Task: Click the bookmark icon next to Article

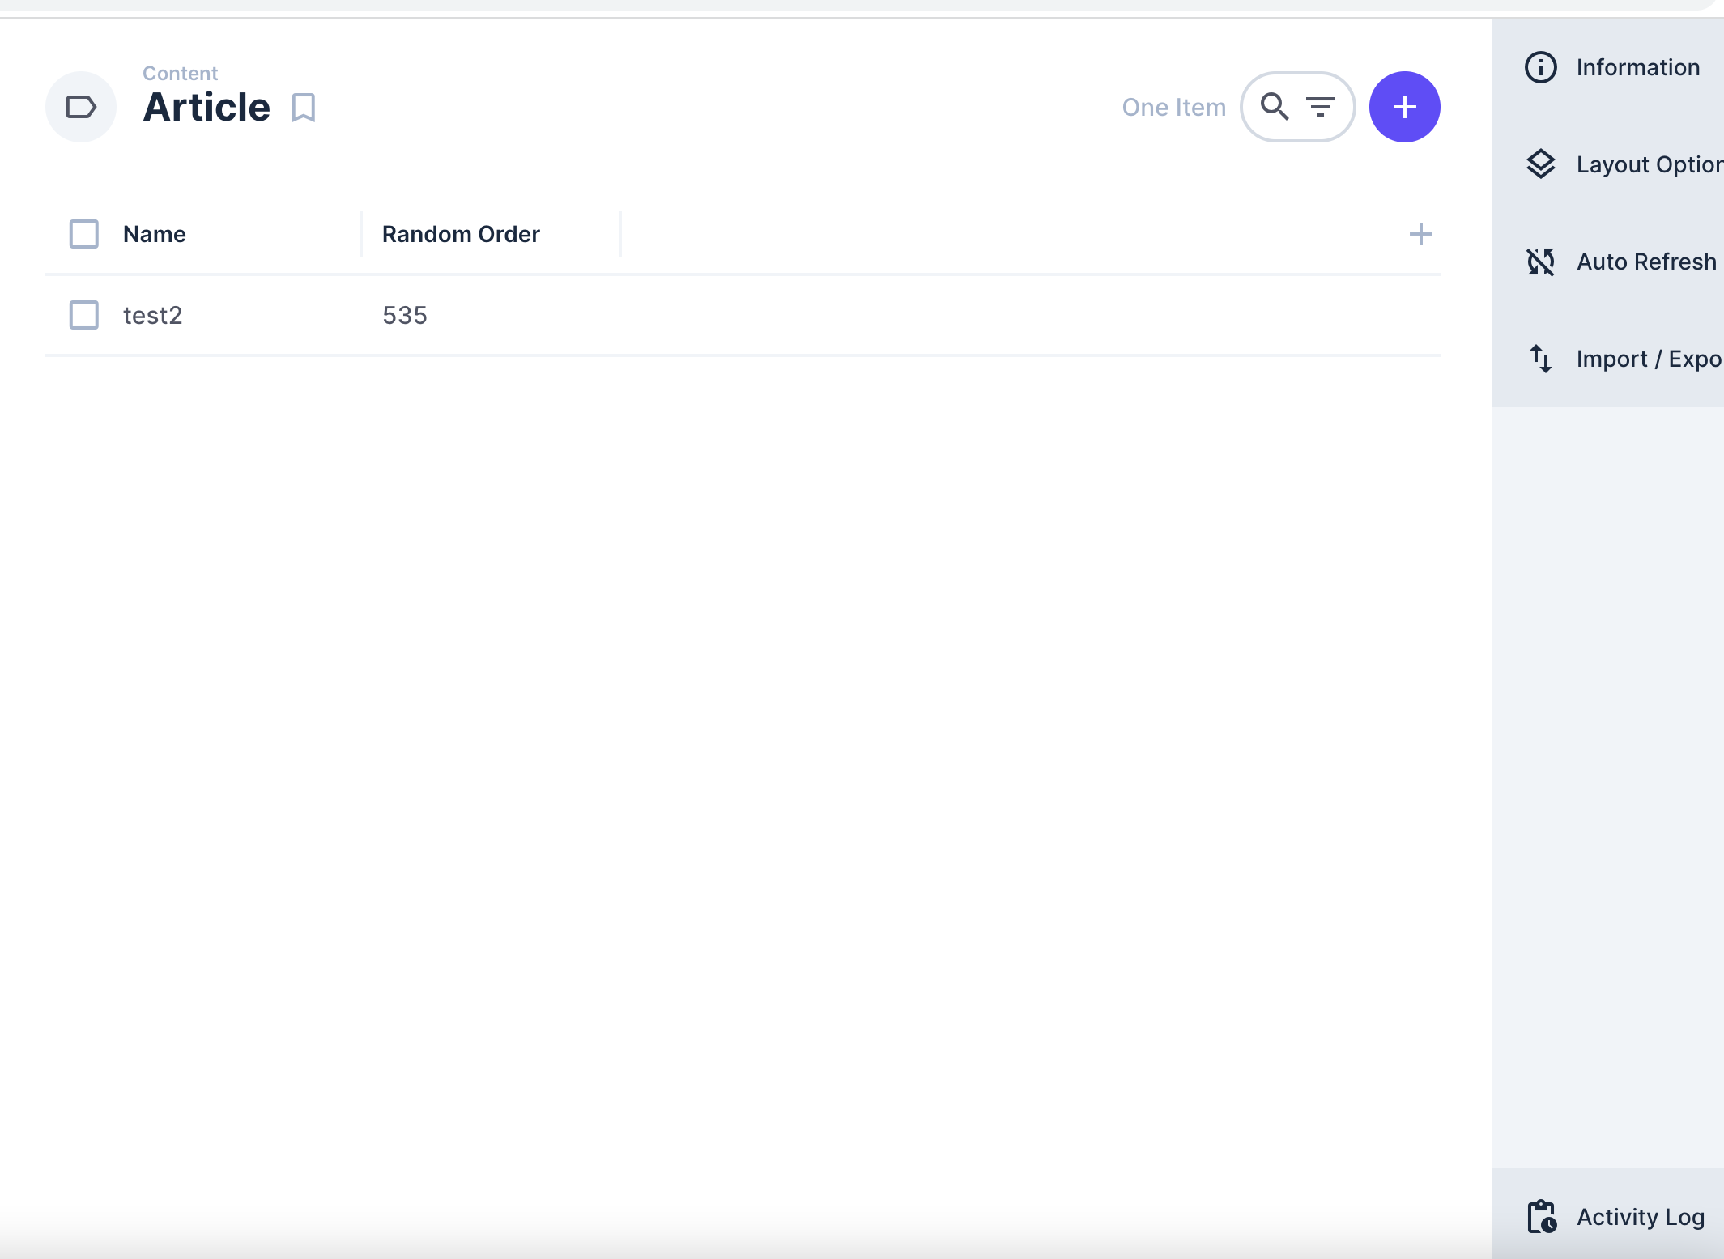Action: [302, 107]
